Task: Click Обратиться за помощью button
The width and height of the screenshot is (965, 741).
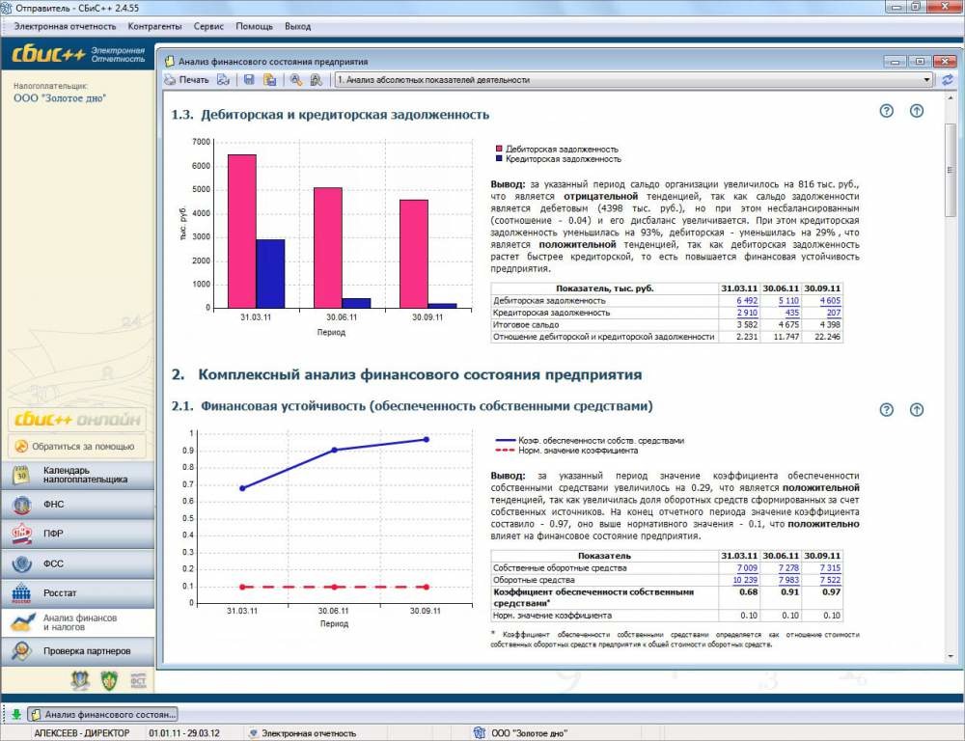Action: point(77,446)
